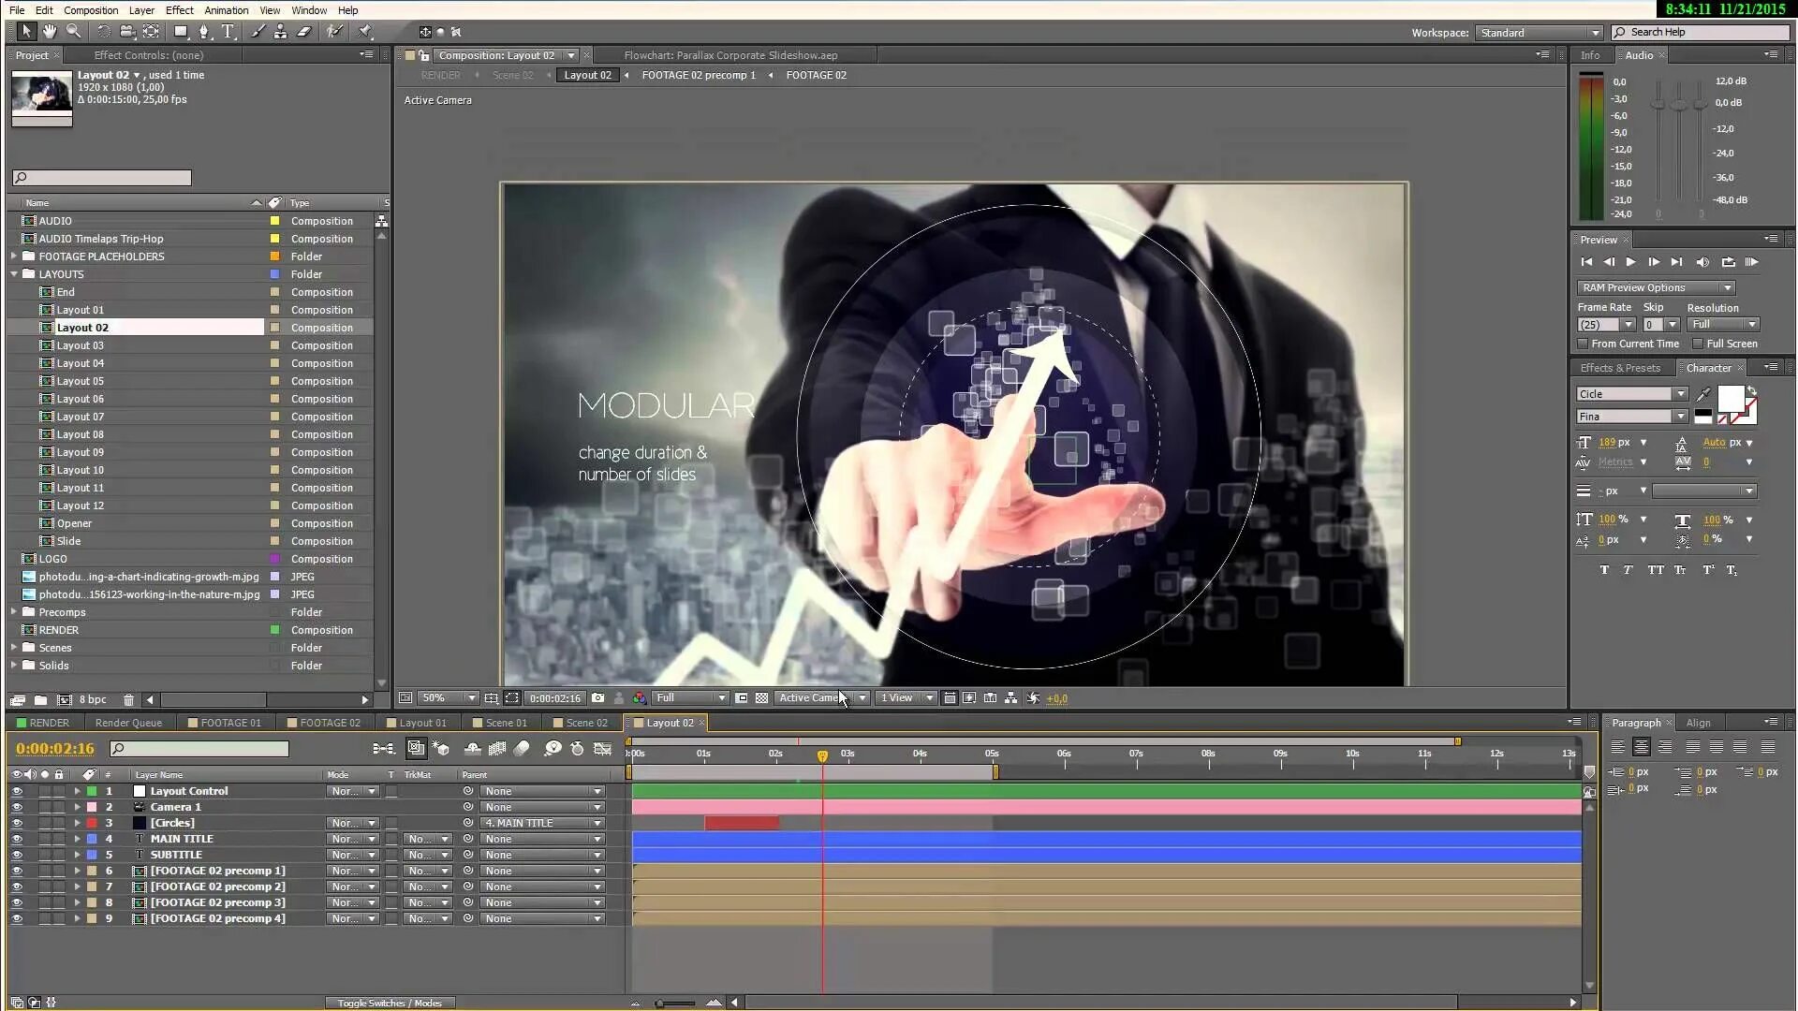Select the Composition menu item

click(90, 10)
